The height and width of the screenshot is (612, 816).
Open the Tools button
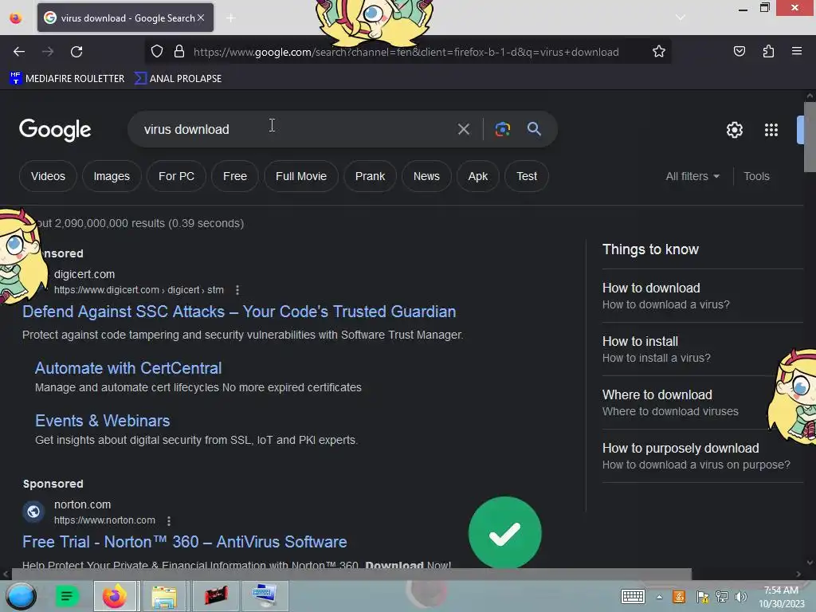(x=756, y=176)
